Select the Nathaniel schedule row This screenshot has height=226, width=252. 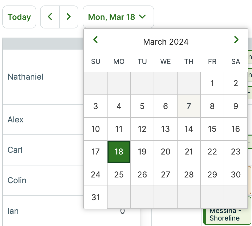25,77
